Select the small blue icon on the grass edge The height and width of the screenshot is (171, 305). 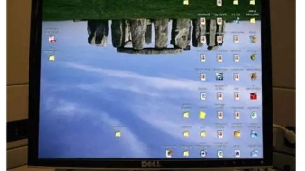pos(237,20)
